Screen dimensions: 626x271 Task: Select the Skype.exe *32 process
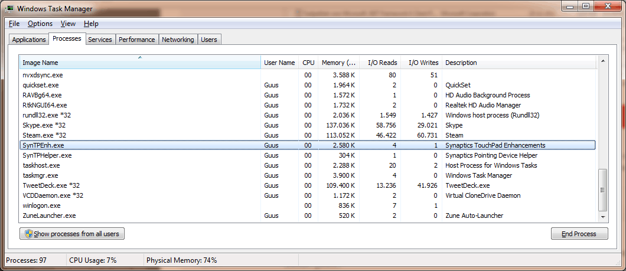coord(308,125)
